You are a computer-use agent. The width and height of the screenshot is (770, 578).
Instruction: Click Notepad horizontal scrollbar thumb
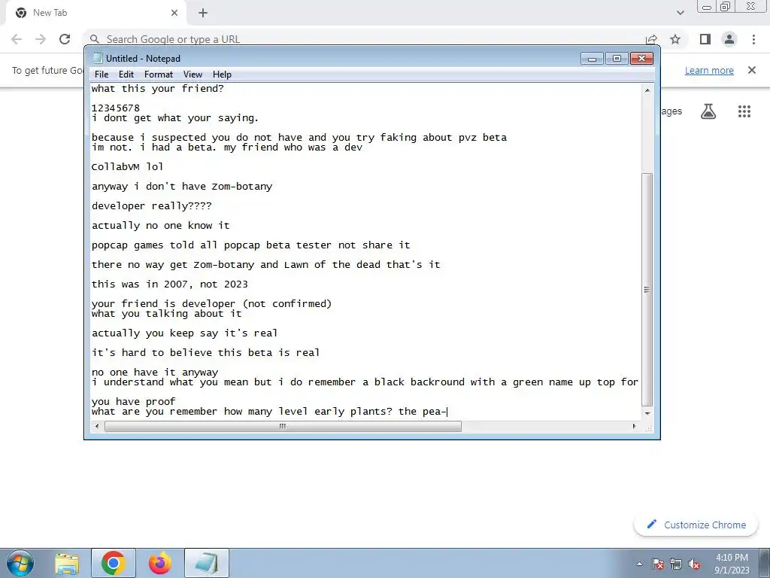click(x=283, y=426)
